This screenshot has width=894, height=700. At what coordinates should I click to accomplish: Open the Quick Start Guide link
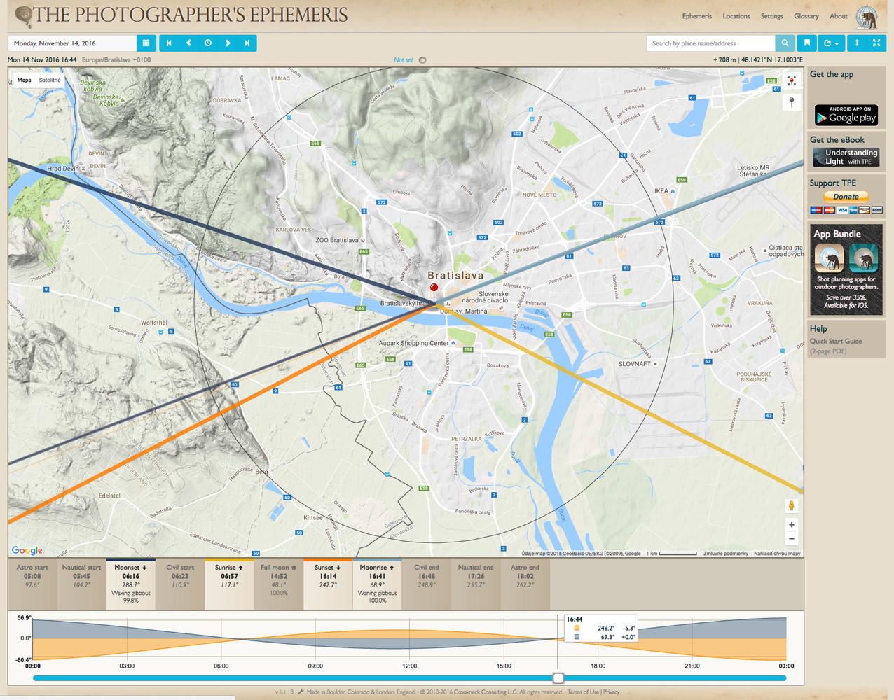(x=836, y=342)
